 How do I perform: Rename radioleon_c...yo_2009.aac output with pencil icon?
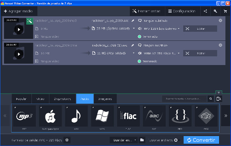(133, 21)
